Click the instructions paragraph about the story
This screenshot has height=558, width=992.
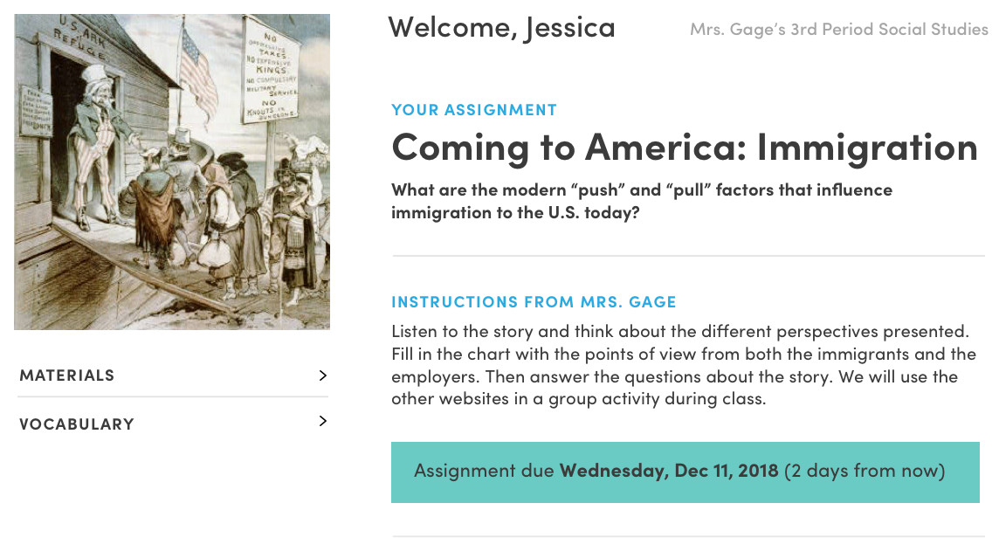point(684,365)
